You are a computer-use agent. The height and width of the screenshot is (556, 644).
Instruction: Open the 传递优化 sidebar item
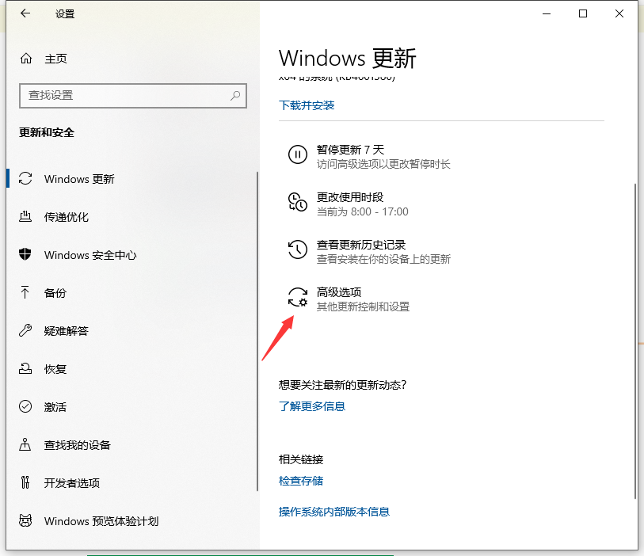click(x=66, y=217)
